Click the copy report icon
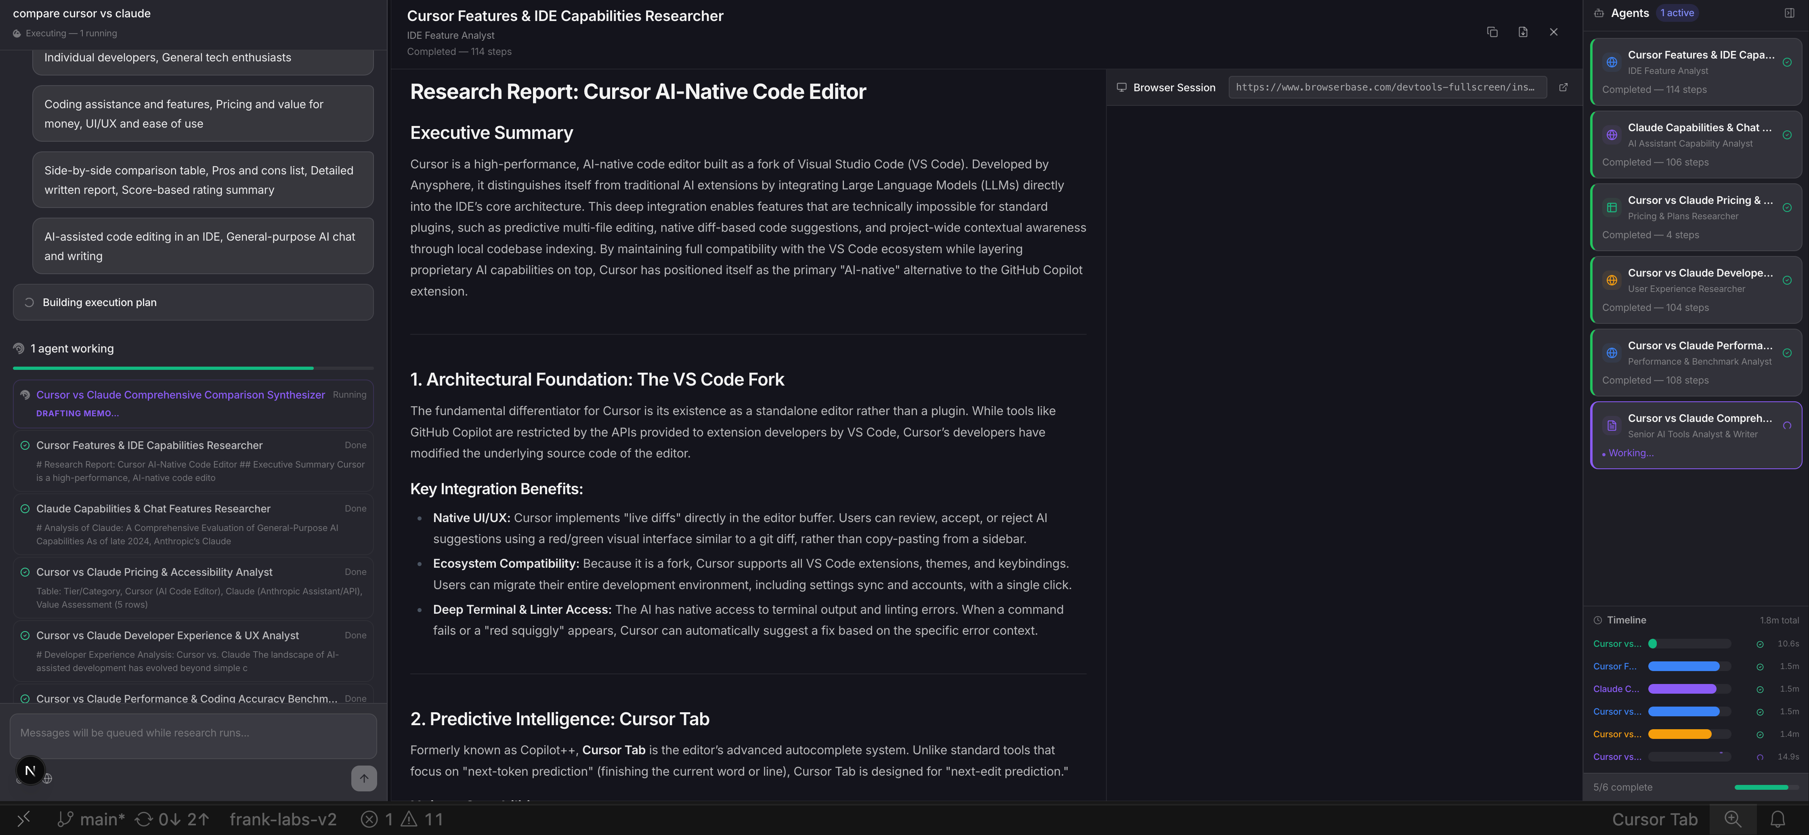Image resolution: width=1809 pixels, height=835 pixels. click(1492, 32)
